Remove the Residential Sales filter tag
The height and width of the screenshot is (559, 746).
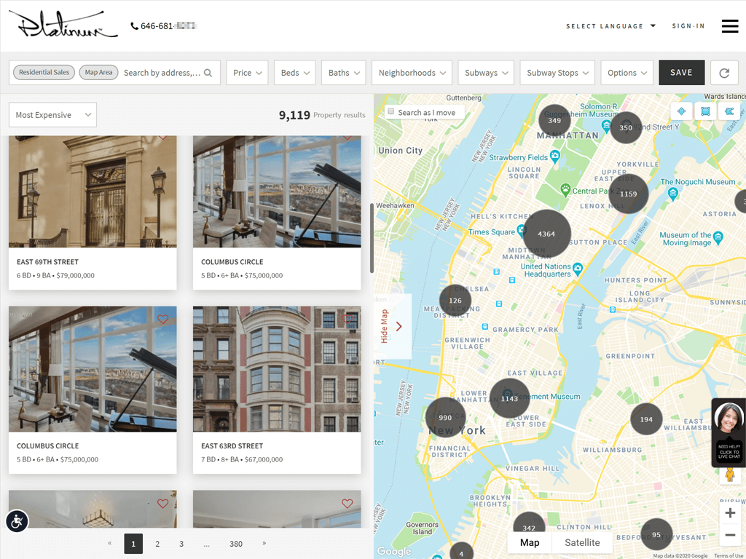[44, 72]
